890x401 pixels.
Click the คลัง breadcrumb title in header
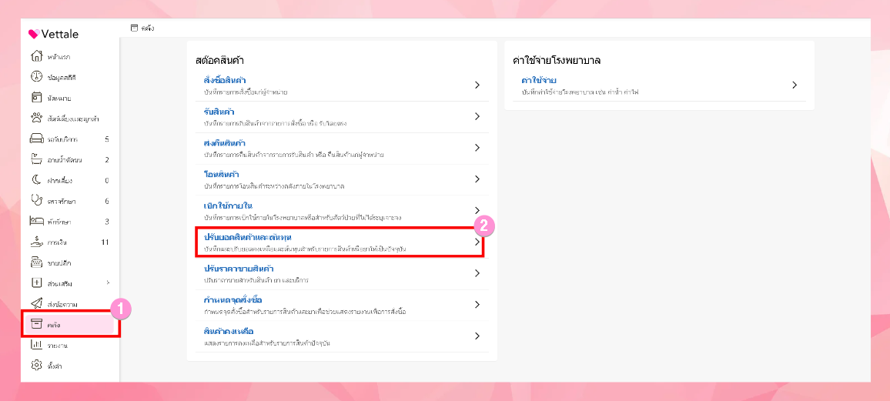149,28
